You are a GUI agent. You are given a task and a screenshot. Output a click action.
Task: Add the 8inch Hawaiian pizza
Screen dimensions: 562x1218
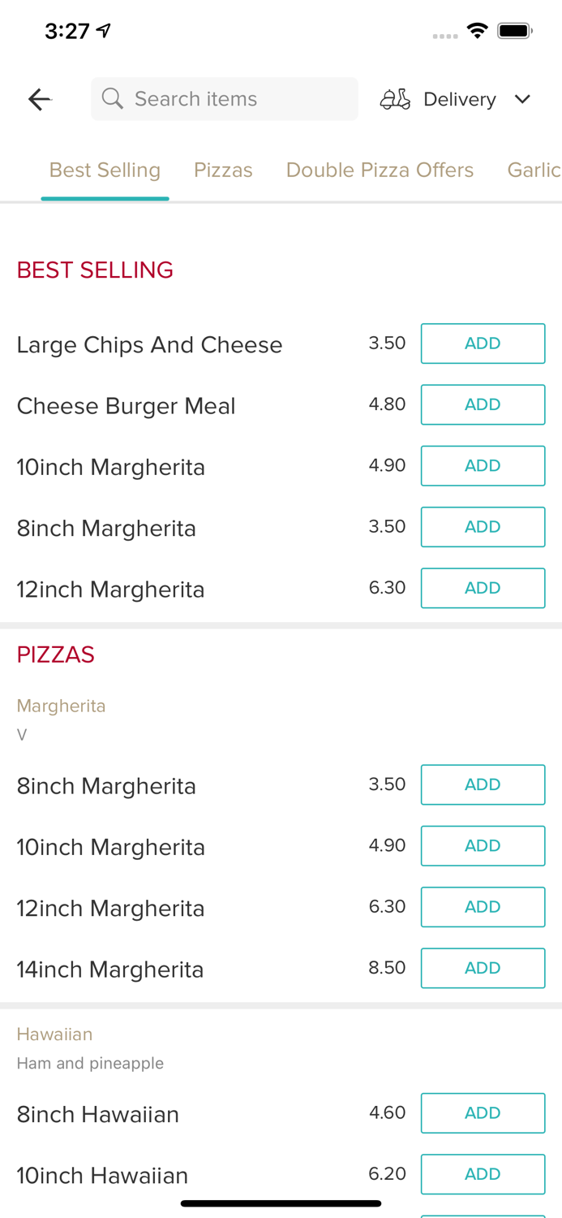tap(483, 1112)
